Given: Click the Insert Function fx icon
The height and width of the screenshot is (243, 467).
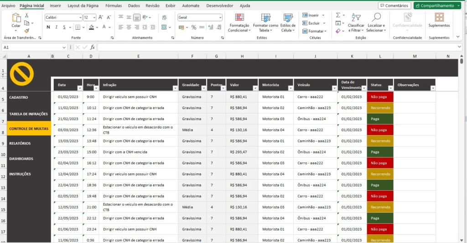Looking at the screenshot, I should pyautogui.click(x=93, y=47).
